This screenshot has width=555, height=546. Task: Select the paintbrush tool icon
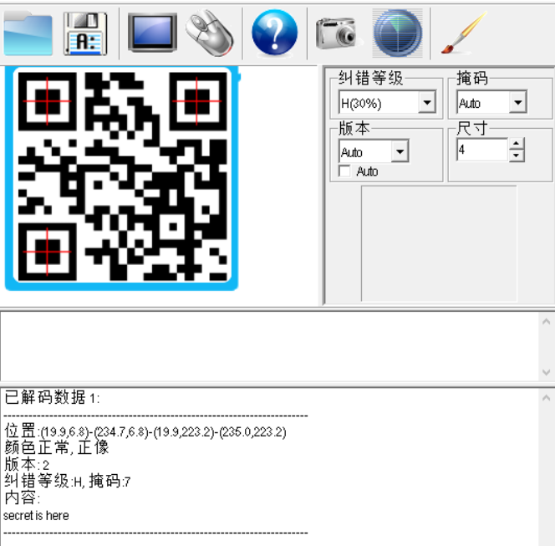(x=464, y=33)
